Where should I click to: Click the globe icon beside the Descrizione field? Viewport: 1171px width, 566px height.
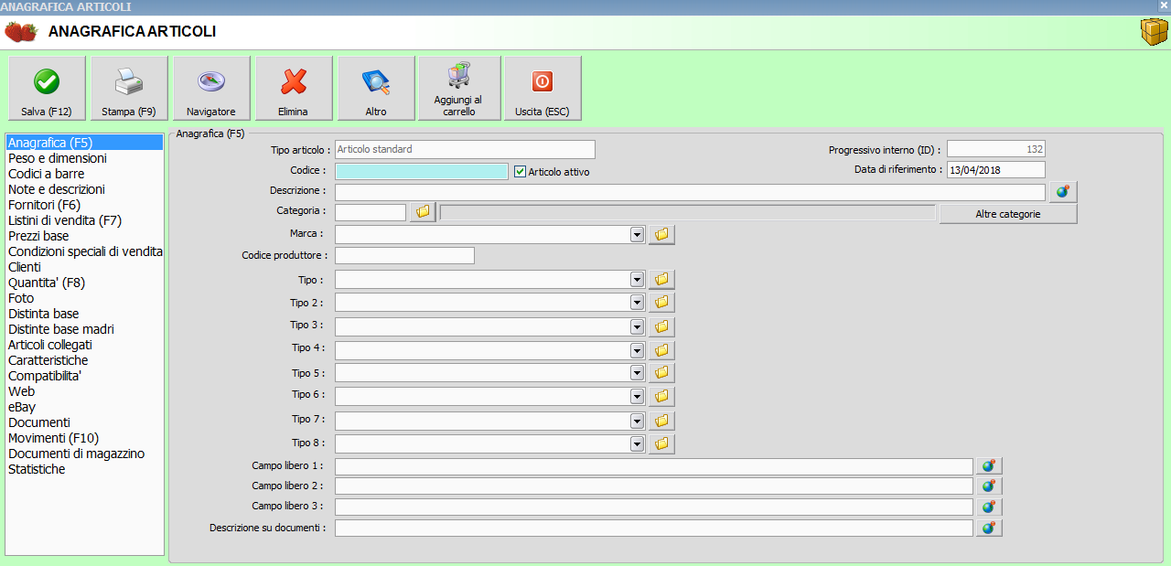(1063, 192)
